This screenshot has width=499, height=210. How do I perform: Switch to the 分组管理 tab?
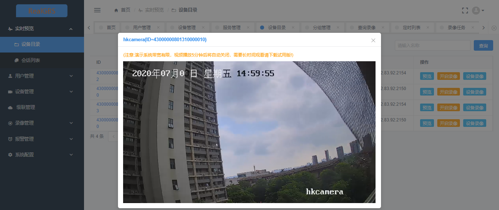point(321,27)
